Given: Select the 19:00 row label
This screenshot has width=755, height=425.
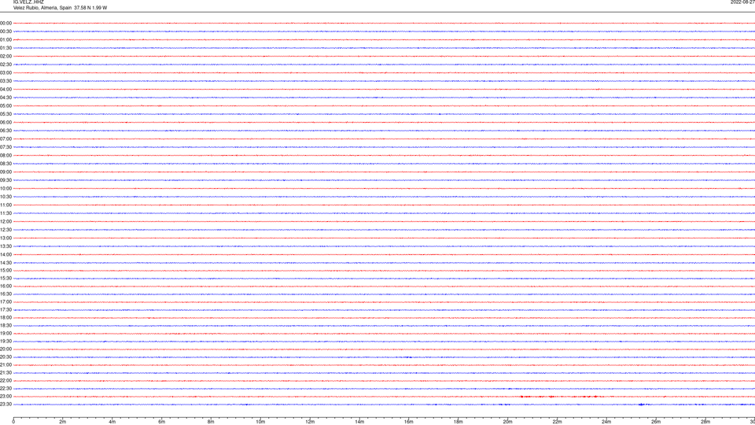Looking at the screenshot, I should [6, 334].
